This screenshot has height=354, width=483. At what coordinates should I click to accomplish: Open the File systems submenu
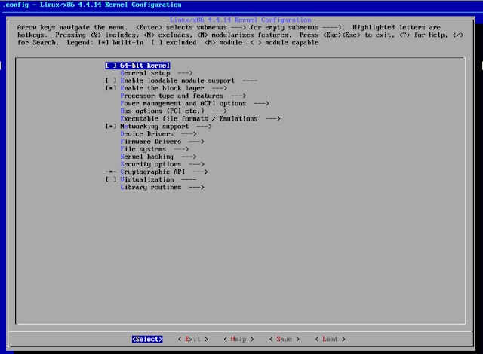pyautogui.click(x=154, y=149)
